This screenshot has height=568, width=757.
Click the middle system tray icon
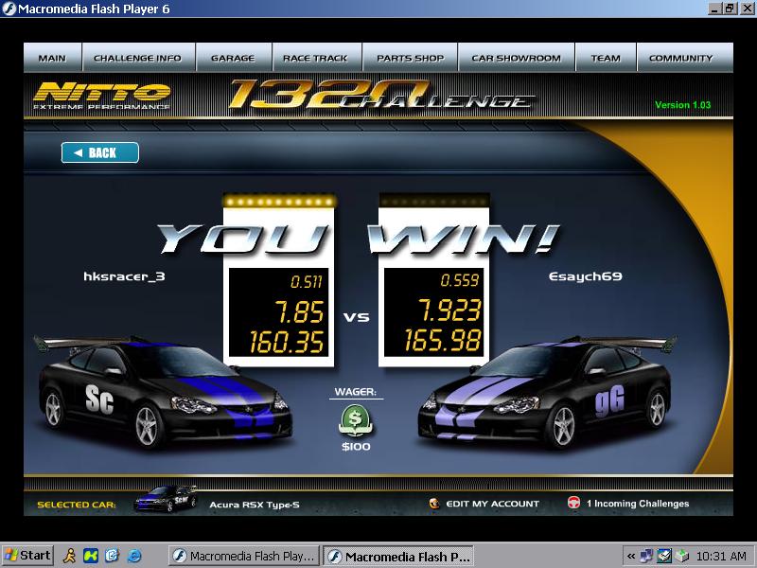[664, 556]
